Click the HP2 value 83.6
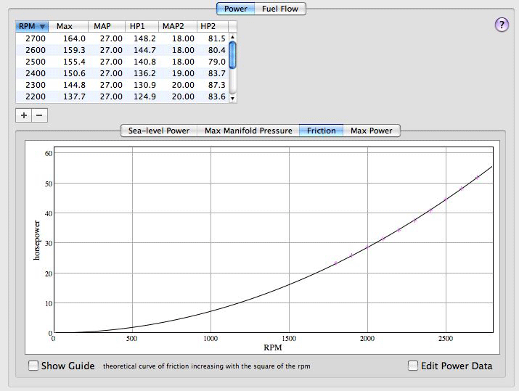 click(x=217, y=96)
